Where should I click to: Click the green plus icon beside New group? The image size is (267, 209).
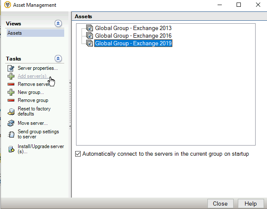[11, 92]
